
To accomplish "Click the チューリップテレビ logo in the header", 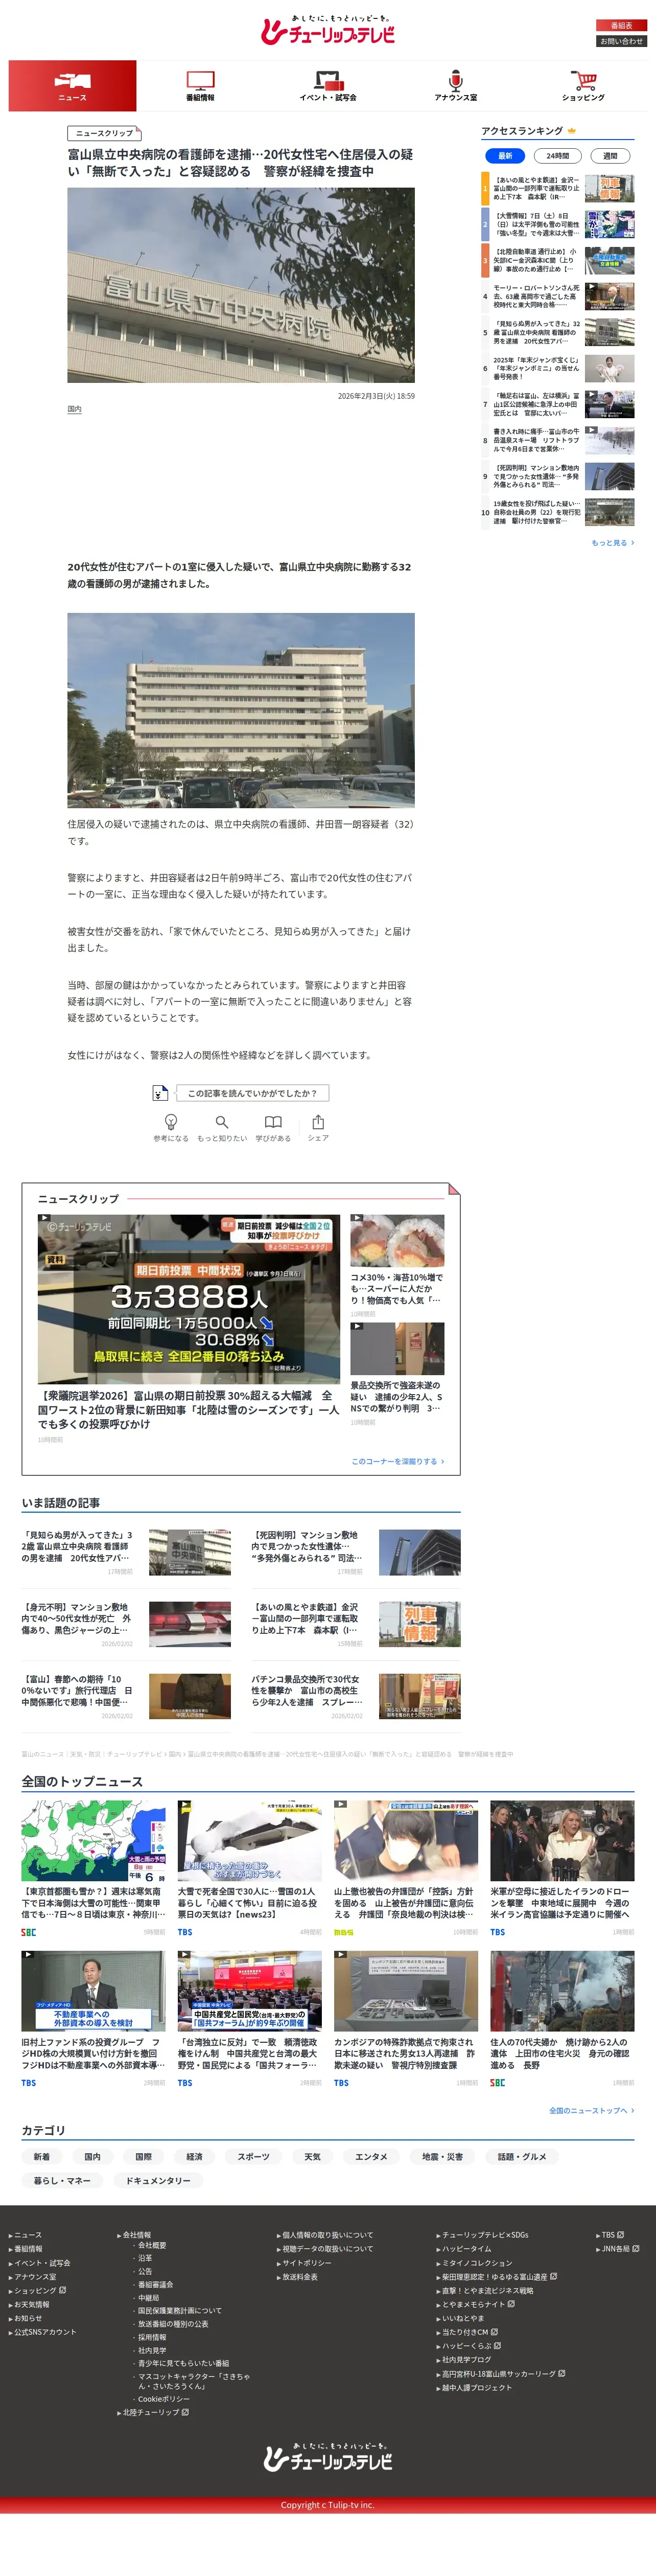I will (327, 31).
